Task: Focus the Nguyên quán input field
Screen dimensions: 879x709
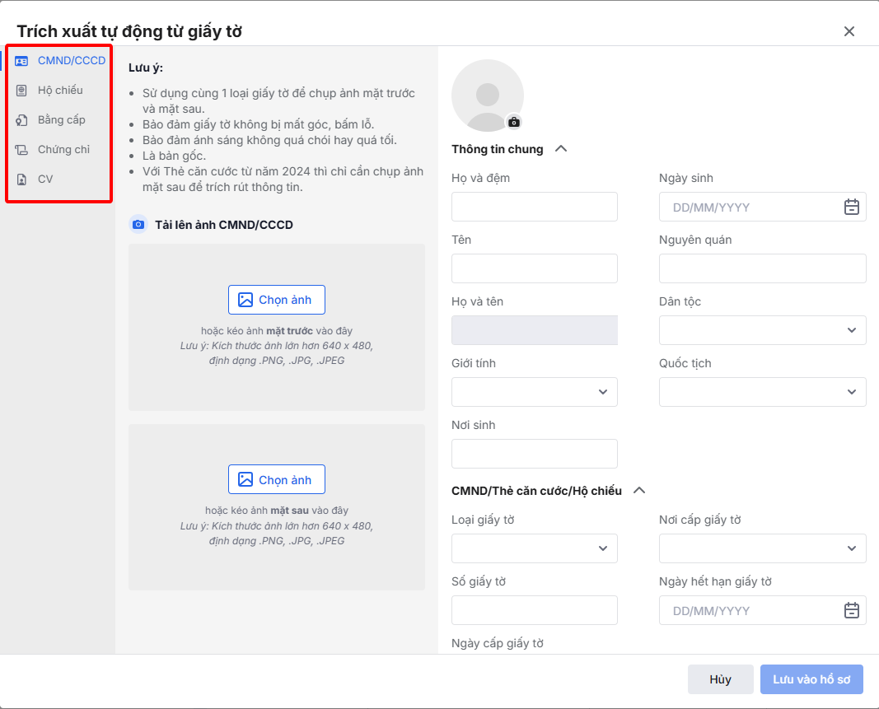Action: pos(762,268)
